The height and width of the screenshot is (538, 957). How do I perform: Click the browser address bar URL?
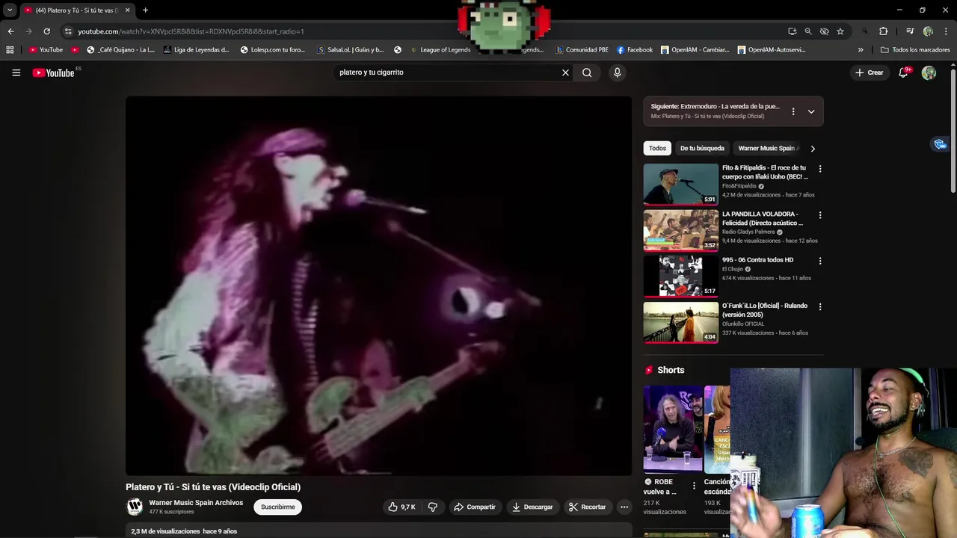tap(191, 31)
